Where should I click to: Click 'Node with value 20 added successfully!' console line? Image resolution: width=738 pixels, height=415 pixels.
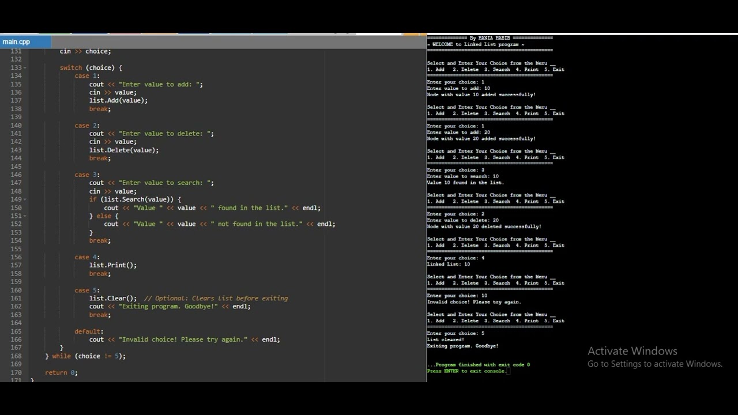(x=481, y=138)
